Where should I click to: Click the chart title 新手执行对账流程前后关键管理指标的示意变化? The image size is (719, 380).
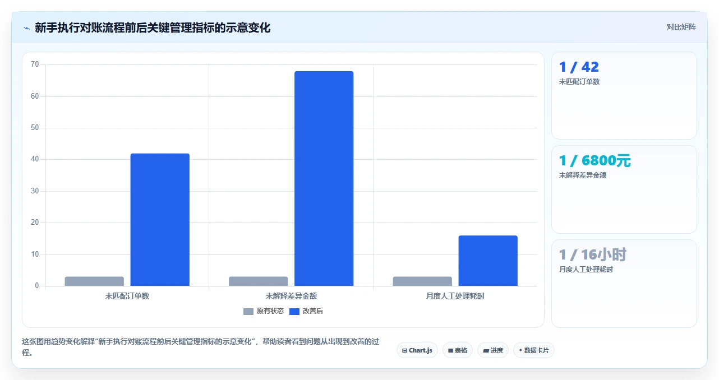pyautogui.click(x=153, y=27)
